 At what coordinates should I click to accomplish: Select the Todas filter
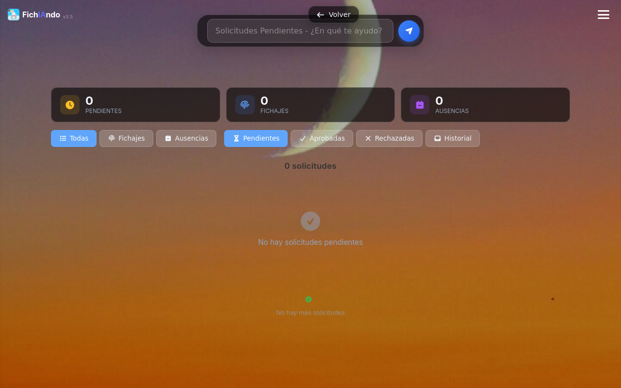(x=74, y=138)
